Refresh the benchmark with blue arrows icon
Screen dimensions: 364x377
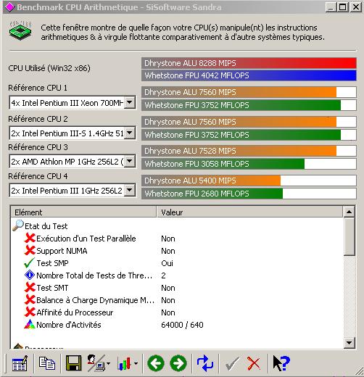[x=205, y=363]
